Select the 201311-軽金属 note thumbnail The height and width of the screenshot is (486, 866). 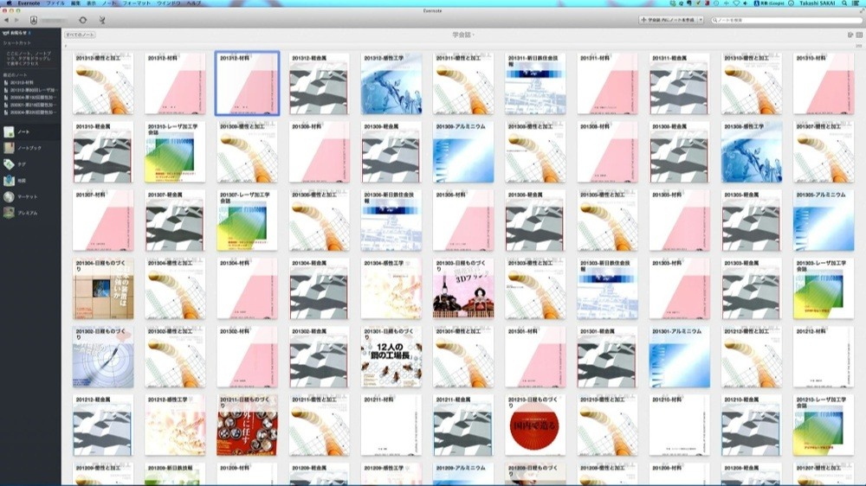click(679, 83)
